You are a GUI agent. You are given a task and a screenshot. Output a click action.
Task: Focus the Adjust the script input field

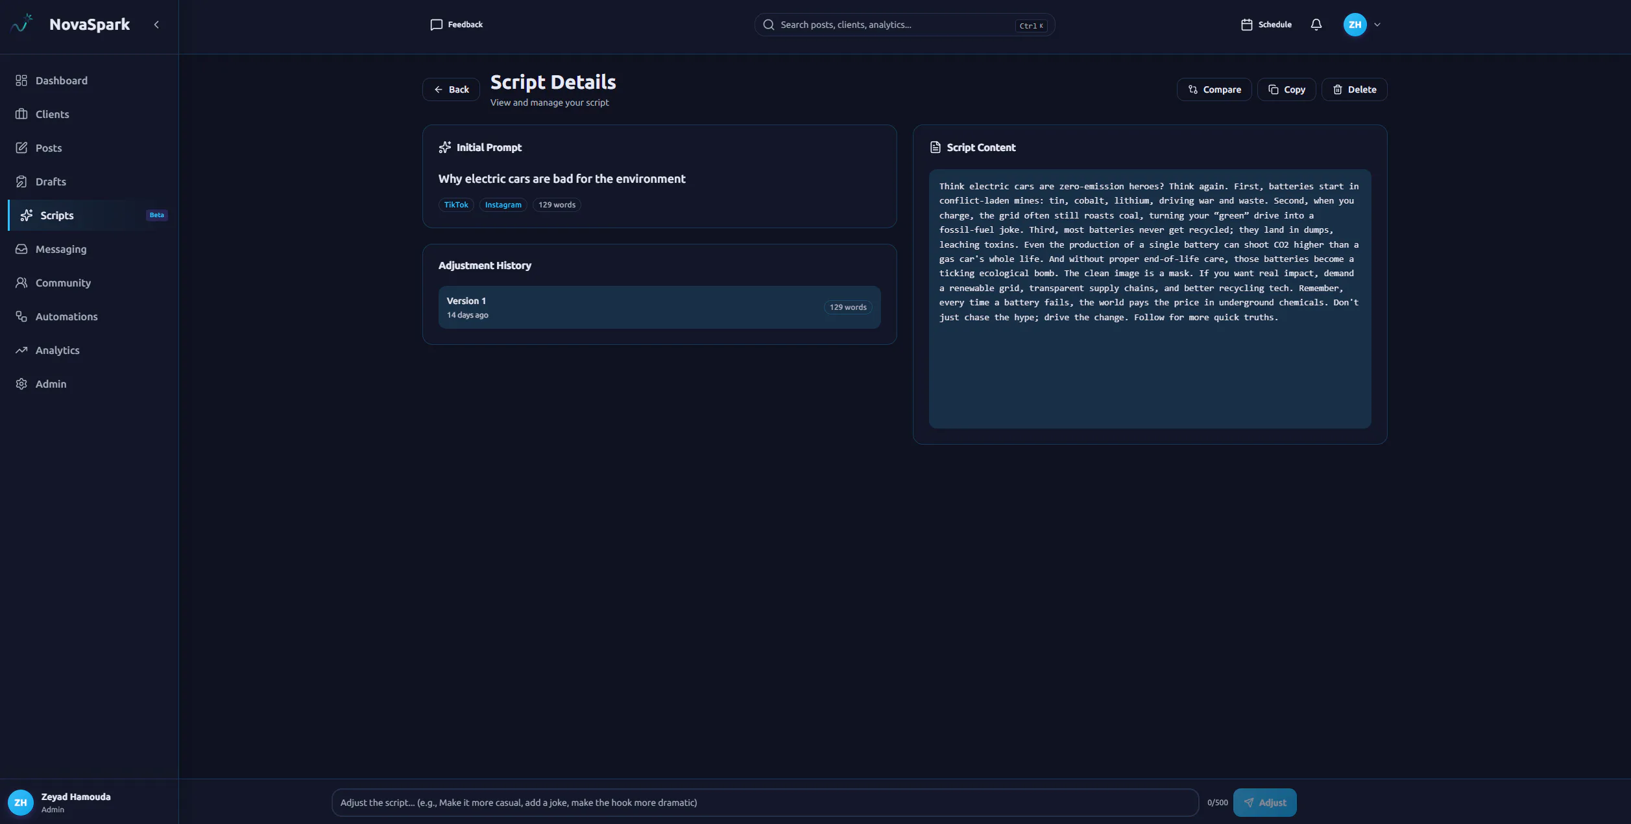point(765,803)
